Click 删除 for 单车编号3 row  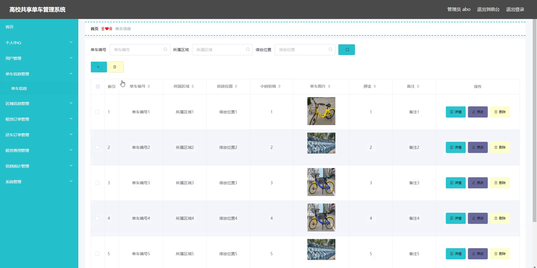(x=500, y=183)
